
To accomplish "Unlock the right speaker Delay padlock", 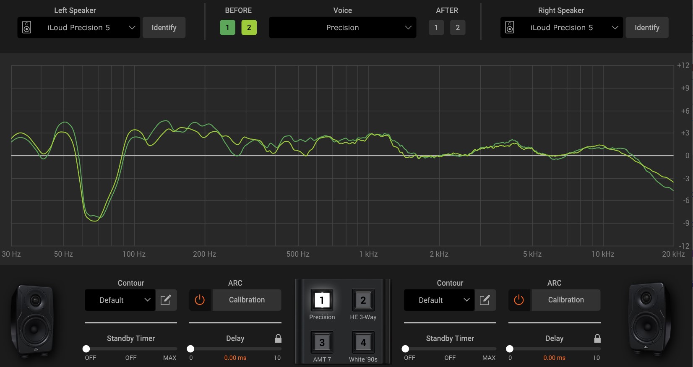I will 597,338.
